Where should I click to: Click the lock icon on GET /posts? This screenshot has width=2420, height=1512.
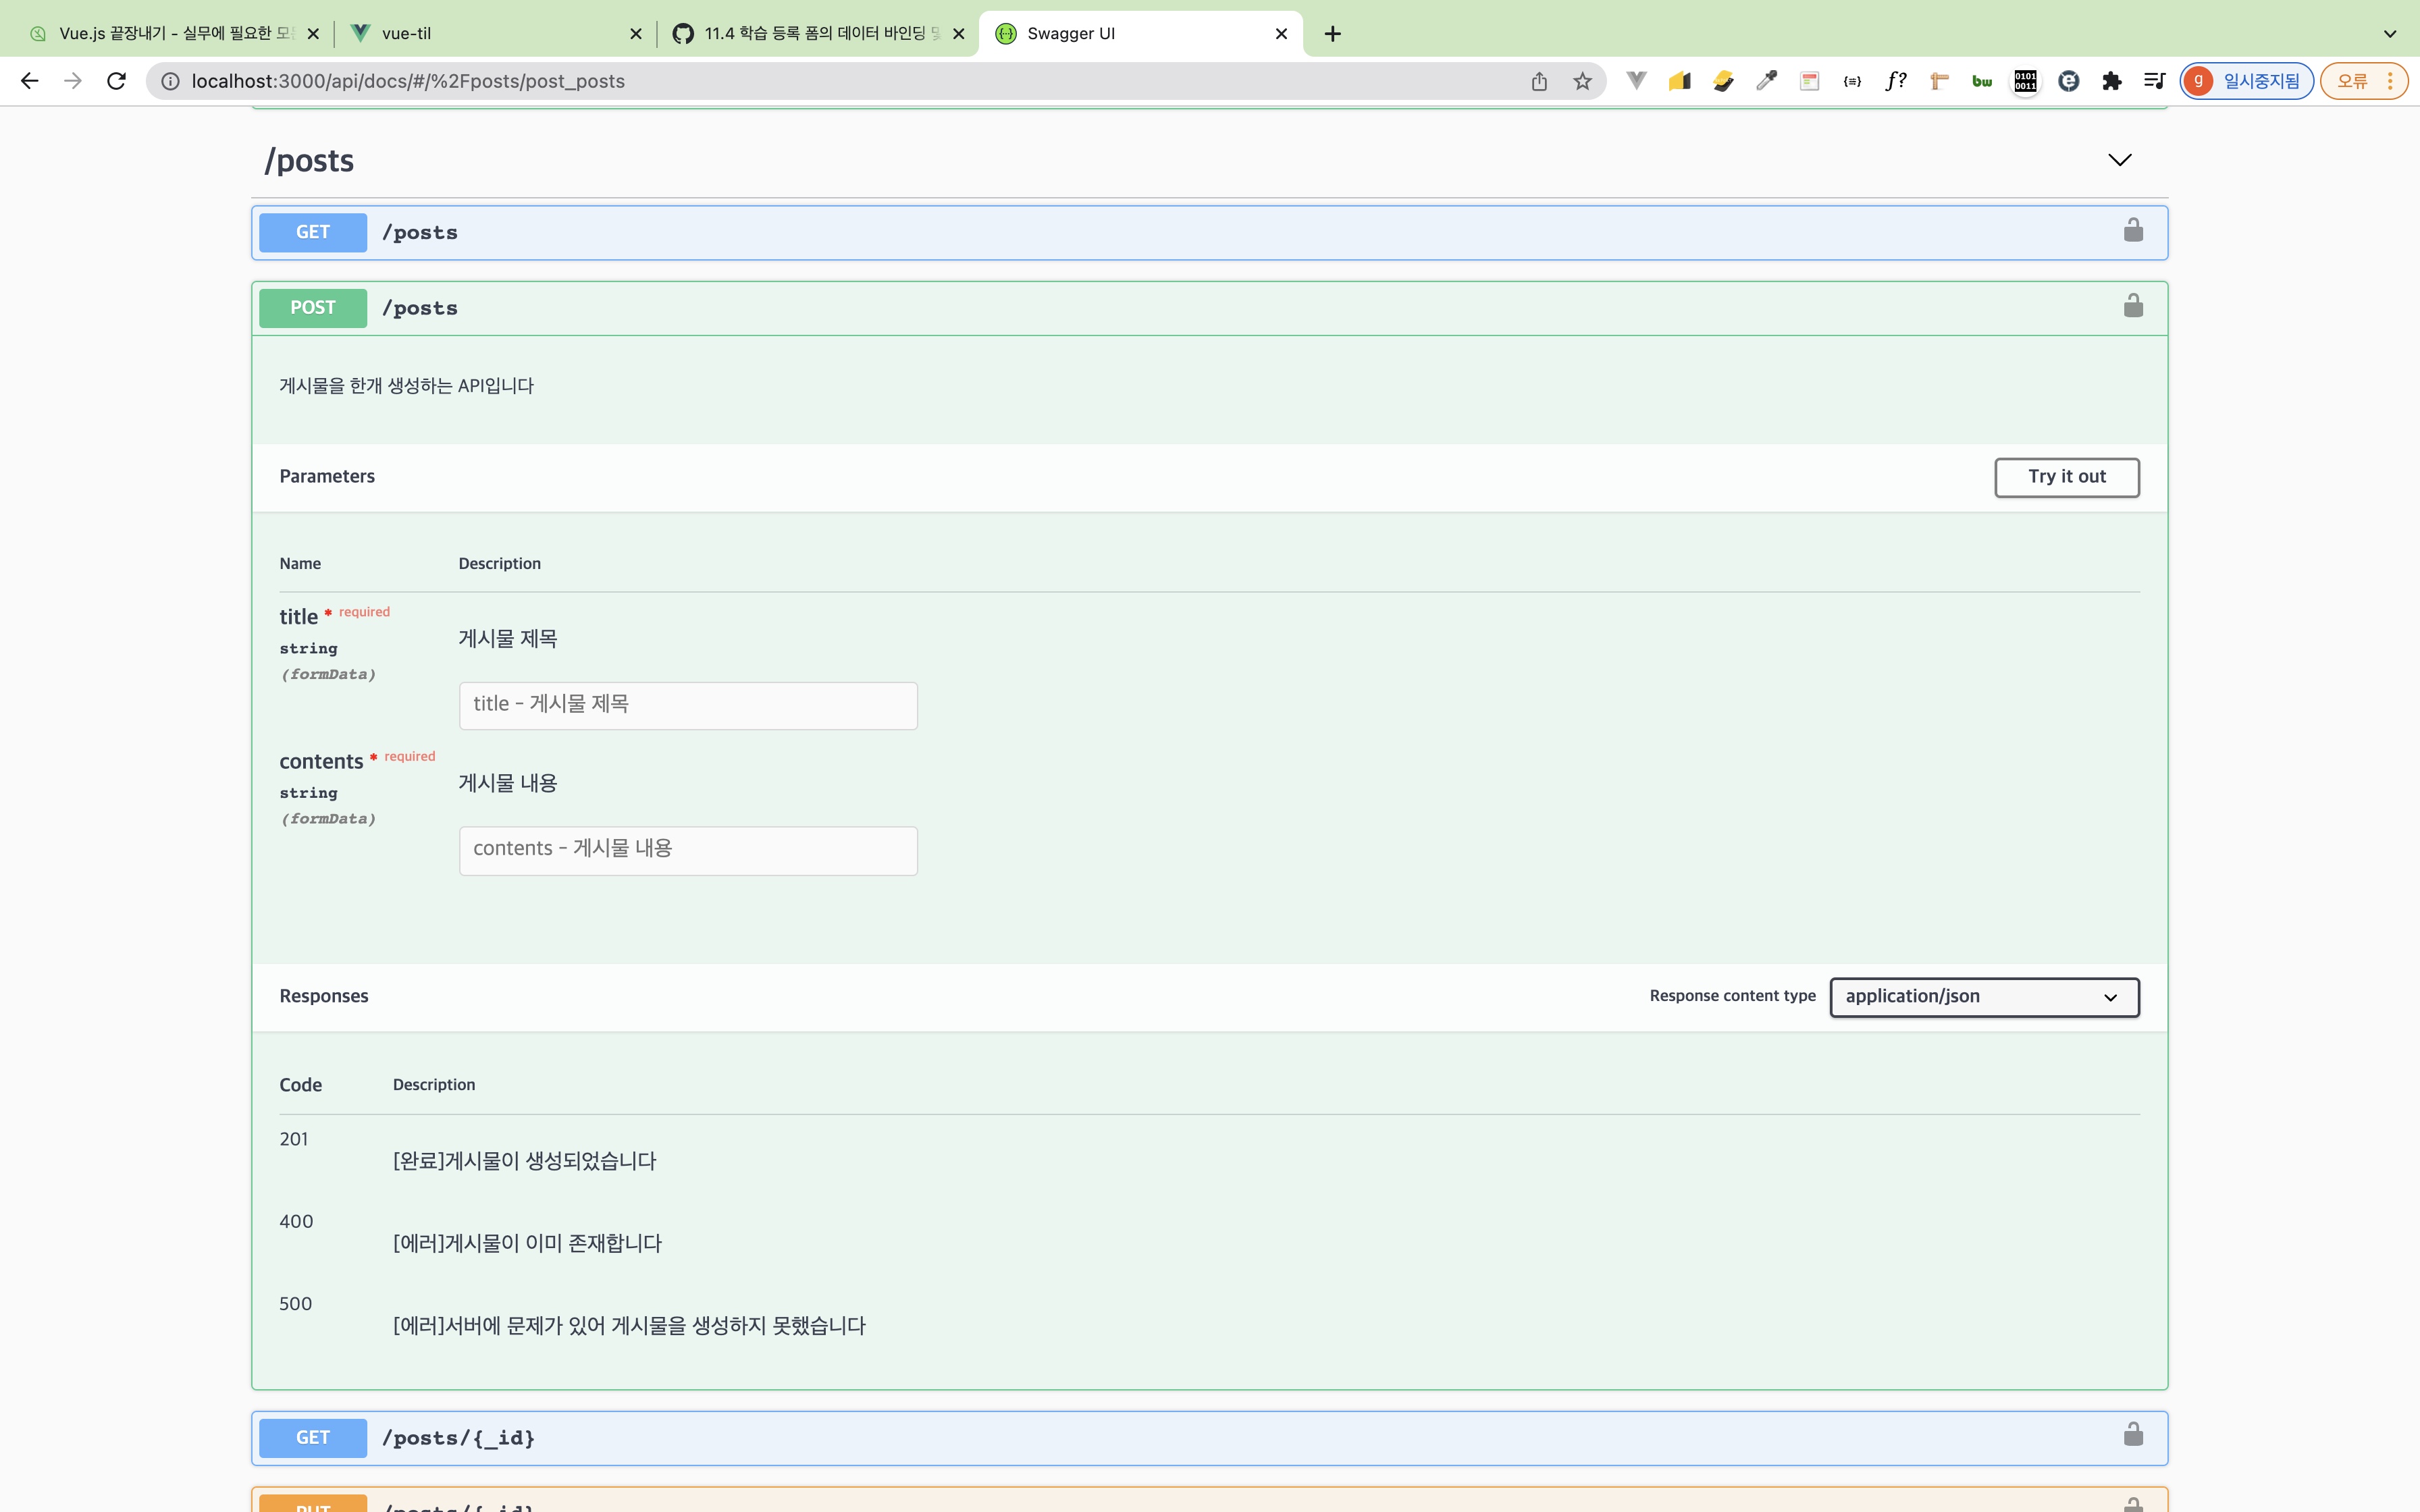[x=2133, y=231]
